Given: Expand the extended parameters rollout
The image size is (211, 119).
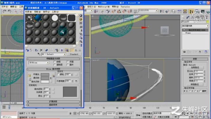Looking at the screenshot, I should point(53,102).
